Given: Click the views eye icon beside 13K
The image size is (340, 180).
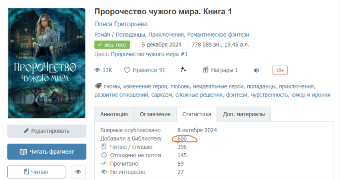Looking at the screenshot, I should click(x=97, y=70).
